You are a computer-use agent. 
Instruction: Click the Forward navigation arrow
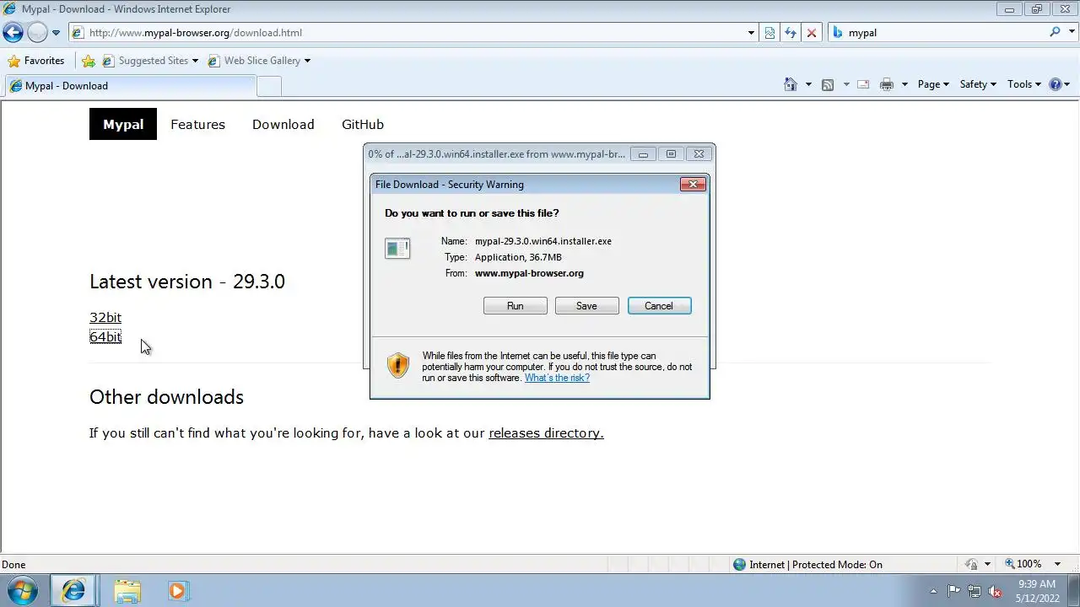(x=37, y=33)
